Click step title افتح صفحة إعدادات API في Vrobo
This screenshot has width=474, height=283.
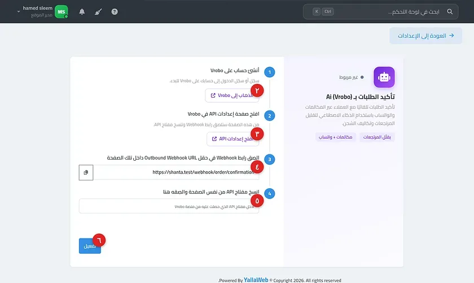pos(223,114)
